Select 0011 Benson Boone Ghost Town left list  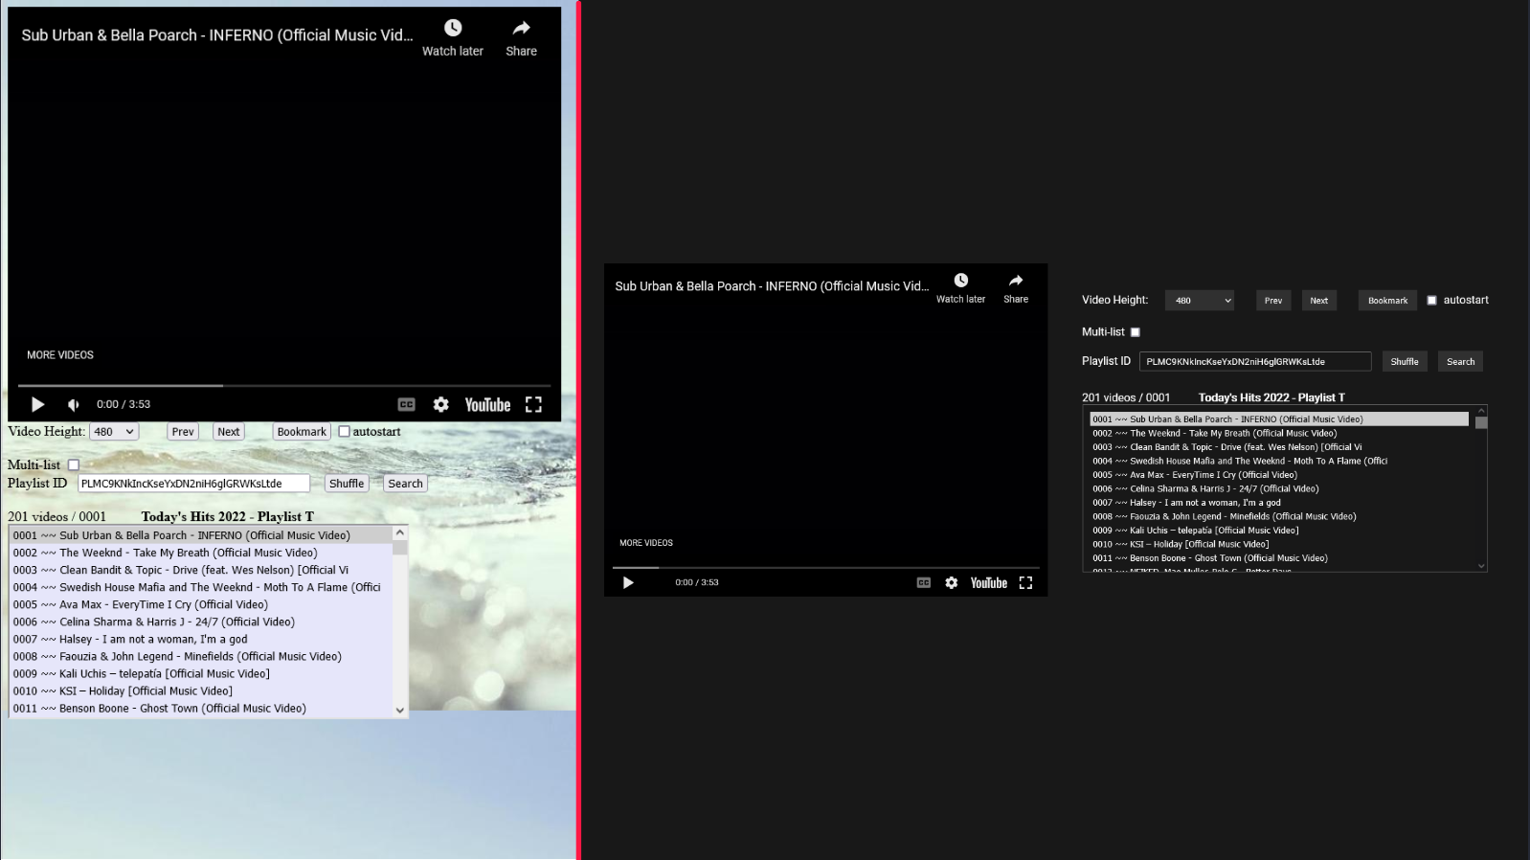(x=201, y=709)
